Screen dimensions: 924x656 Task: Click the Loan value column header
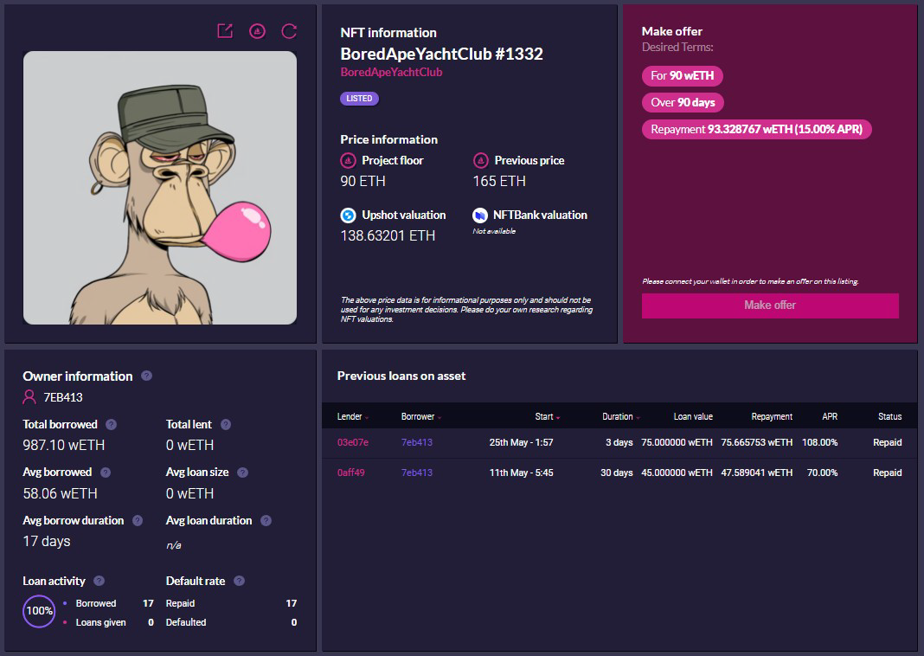tap(693, 416)
